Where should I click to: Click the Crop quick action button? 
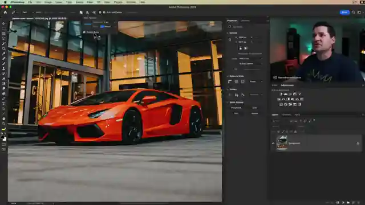coord(255,108)
